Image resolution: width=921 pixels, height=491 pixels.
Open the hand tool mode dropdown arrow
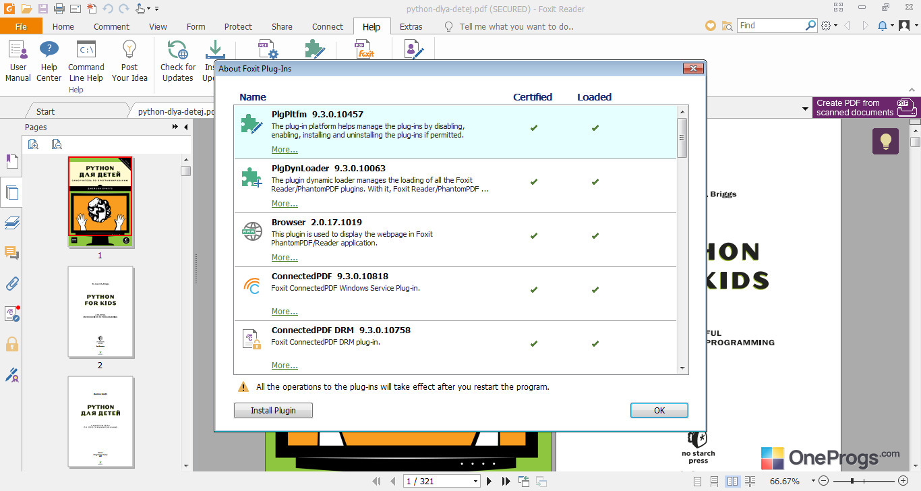point(148,9)
